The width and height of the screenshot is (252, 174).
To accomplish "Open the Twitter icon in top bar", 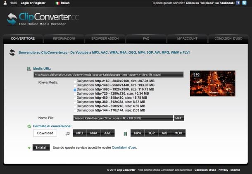I will coord(244,3).
